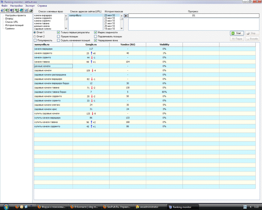Open the История позиций tree item

tap(14, 25)
